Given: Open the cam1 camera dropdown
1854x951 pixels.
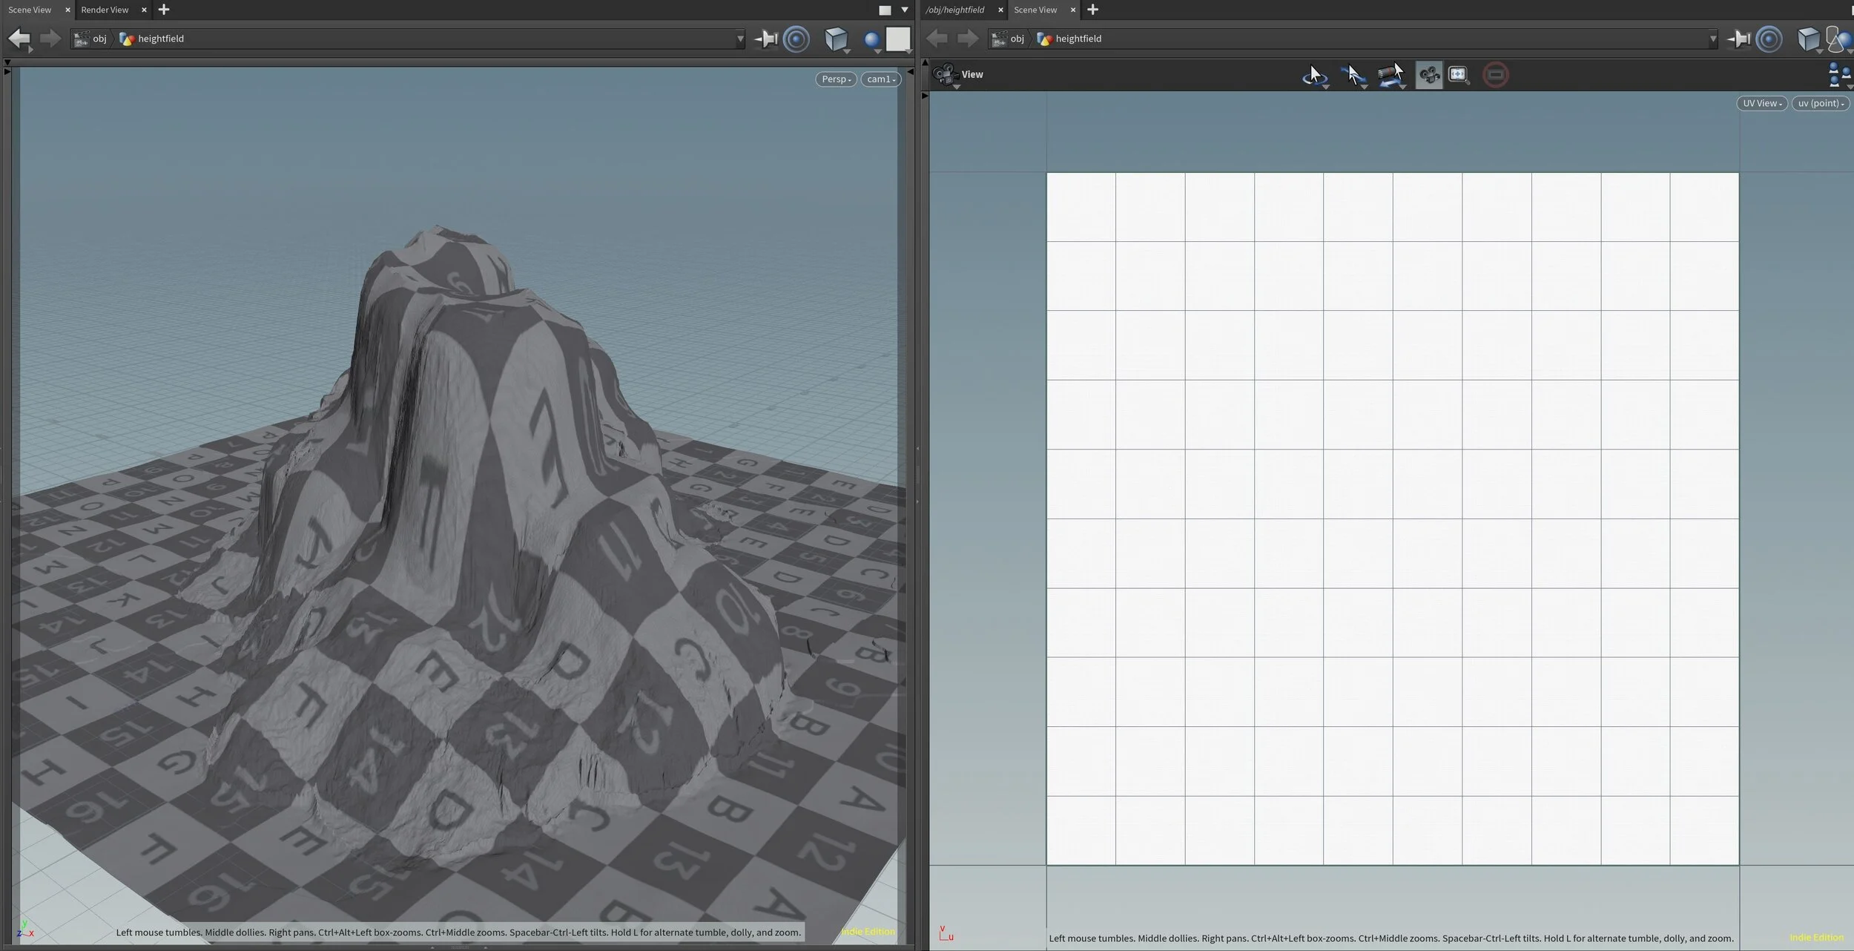Looking at the screenshot, I should pyautogui.click(x=880, y=79).
